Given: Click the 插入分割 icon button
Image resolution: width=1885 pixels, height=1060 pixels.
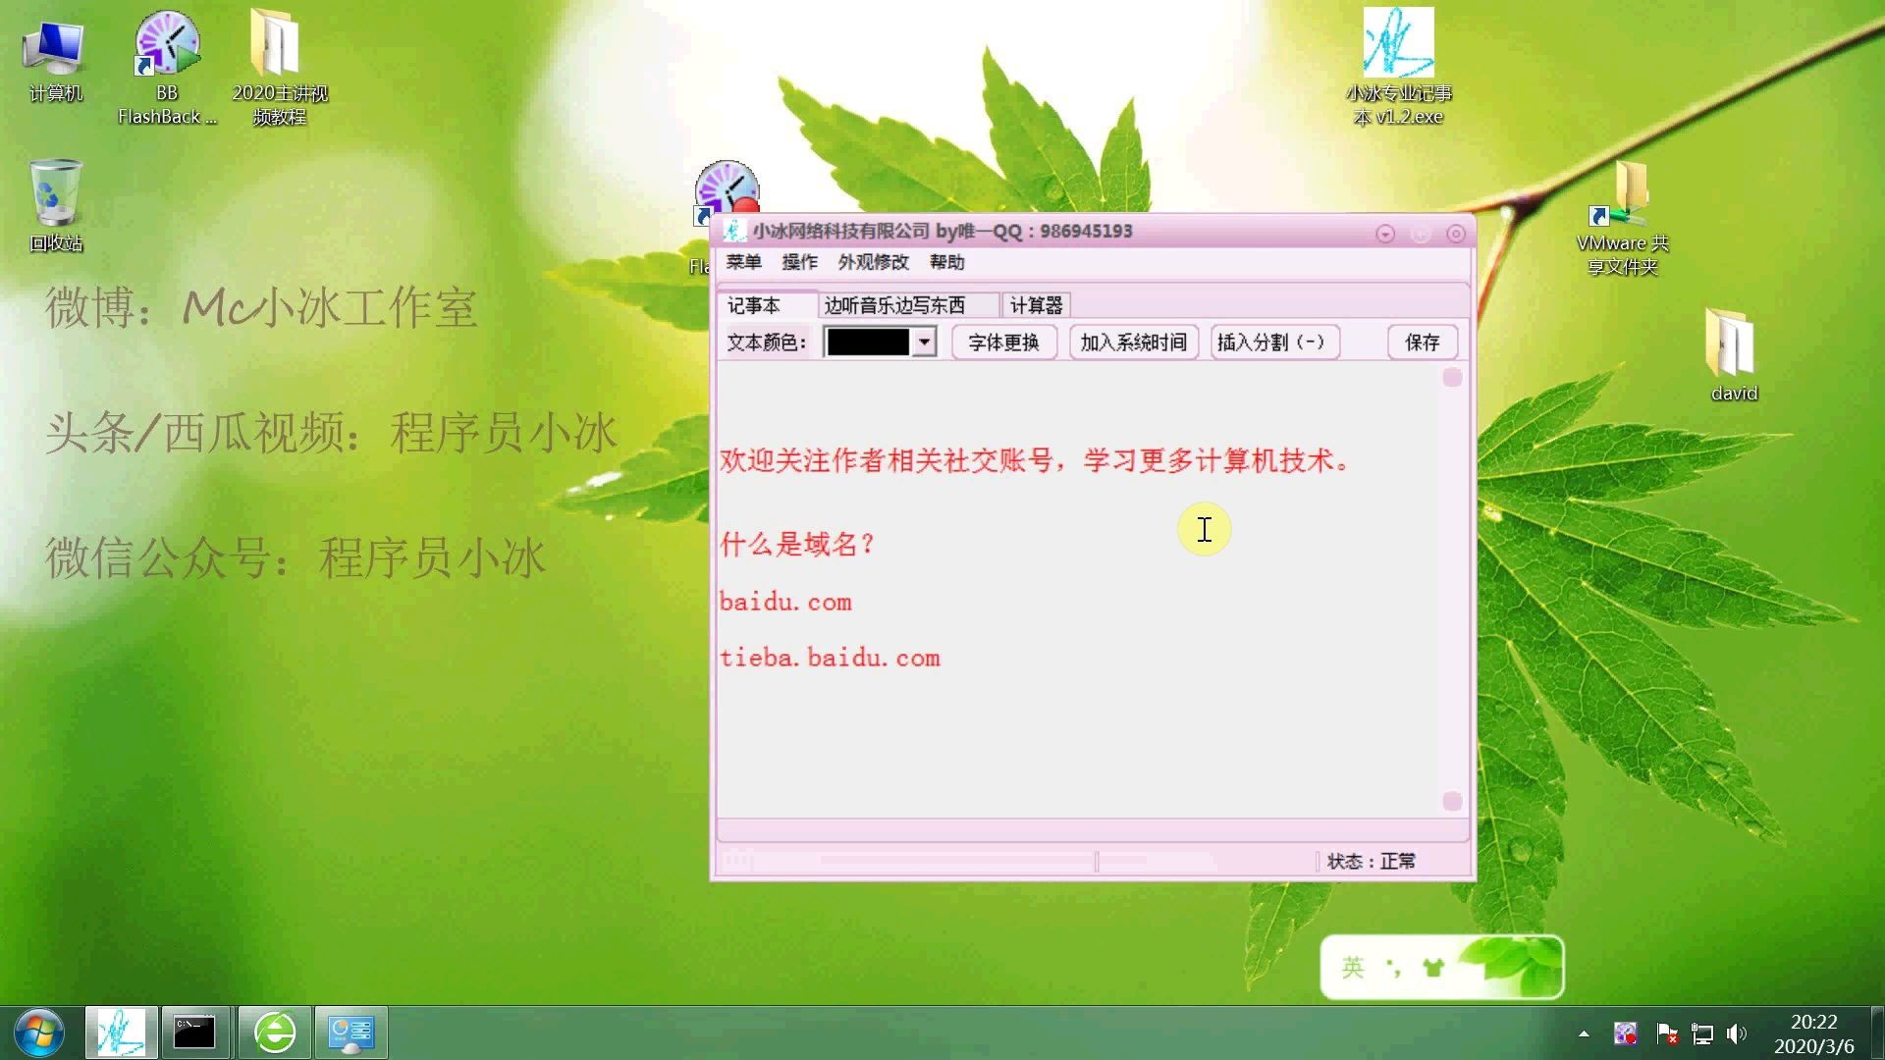Looking at the screenshot, I should tap(1272, 342).
